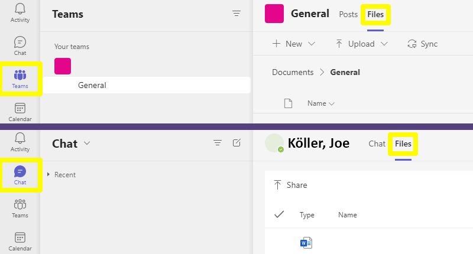Switch to the Files tab in General channel

coord(375,14)
